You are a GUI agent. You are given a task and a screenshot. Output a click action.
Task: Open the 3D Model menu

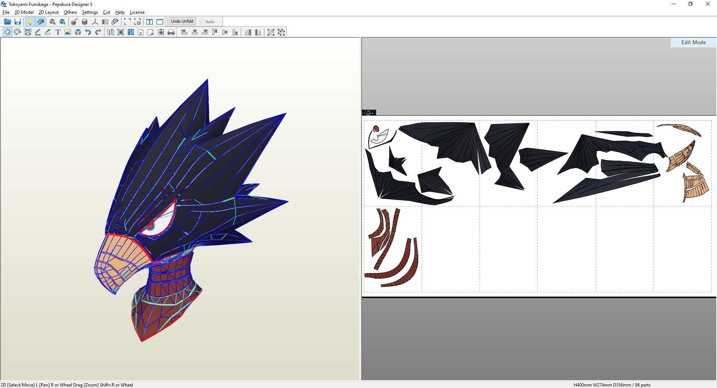point(24,12)
